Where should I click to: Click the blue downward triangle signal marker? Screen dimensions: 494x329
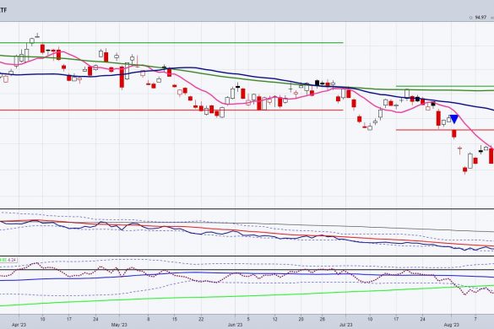click(x=454, y=119)
